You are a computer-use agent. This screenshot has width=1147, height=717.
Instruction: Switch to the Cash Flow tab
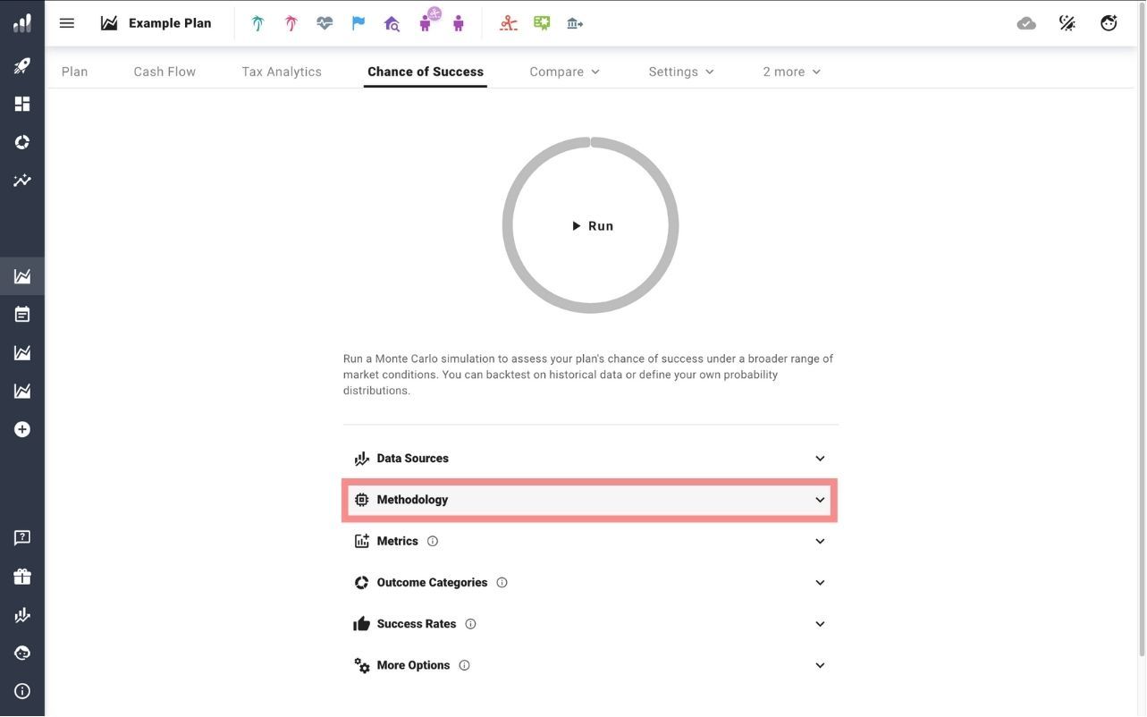click(x=164, y=72)
